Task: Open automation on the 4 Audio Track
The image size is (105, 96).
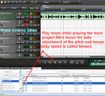Action: (x=28, y=42)
